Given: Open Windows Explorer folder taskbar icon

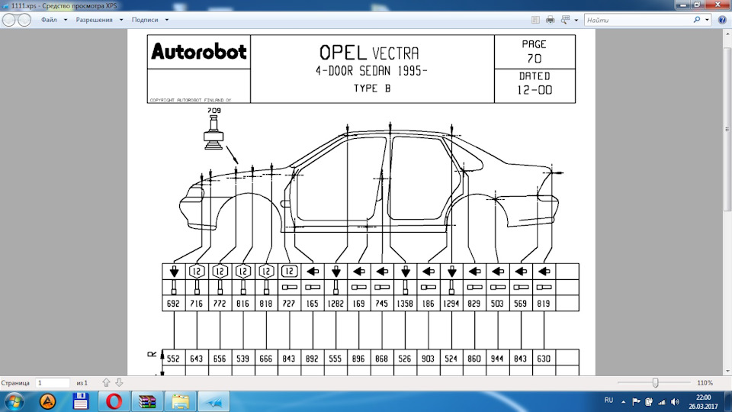Looking at the screenshot, I should click(x=180, y=402).
